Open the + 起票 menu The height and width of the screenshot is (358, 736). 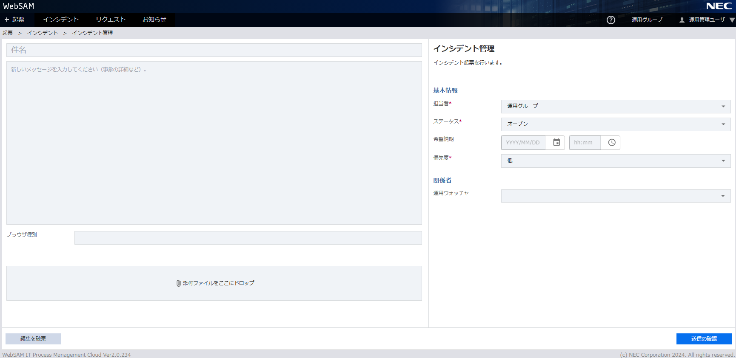(14, 20)
